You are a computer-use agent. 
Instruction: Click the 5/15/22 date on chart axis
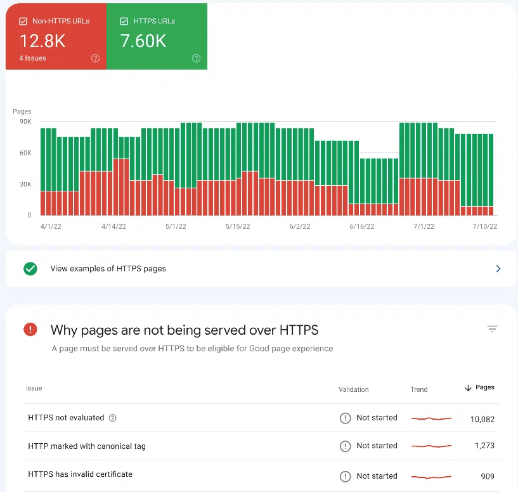point(238,226)
